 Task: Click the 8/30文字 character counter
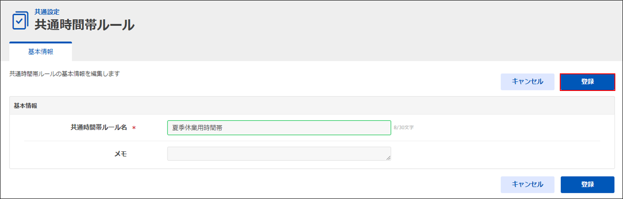pos(404,128)
